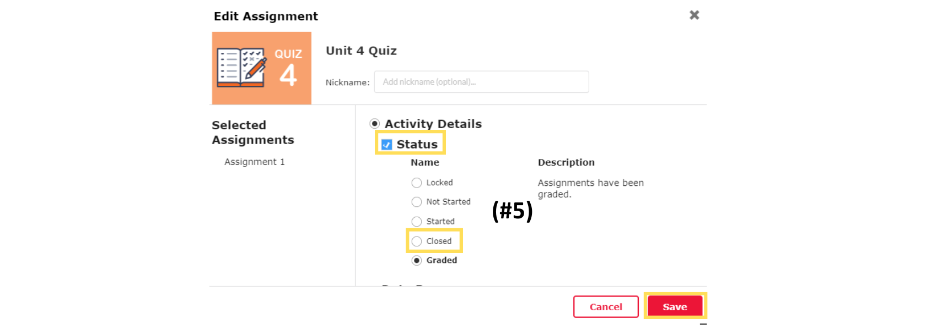Select the Activity Details radio button
The height and width of the screenshot is (330, 926).
click(375, 124)
